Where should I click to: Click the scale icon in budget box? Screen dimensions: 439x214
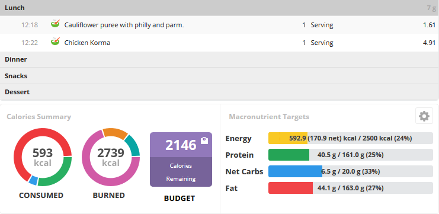(x=204, y=140)
